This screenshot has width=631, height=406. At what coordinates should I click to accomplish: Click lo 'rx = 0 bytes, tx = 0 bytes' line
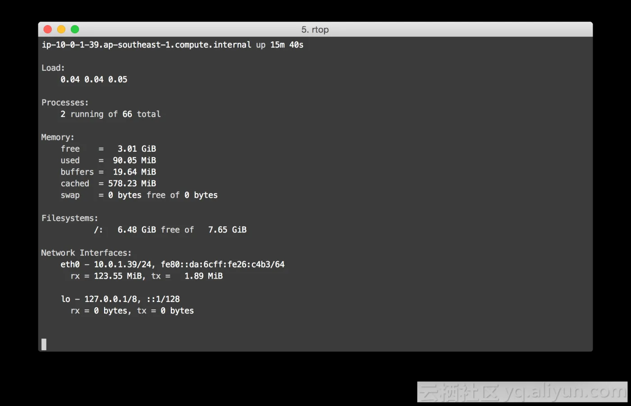pos(132,311)
